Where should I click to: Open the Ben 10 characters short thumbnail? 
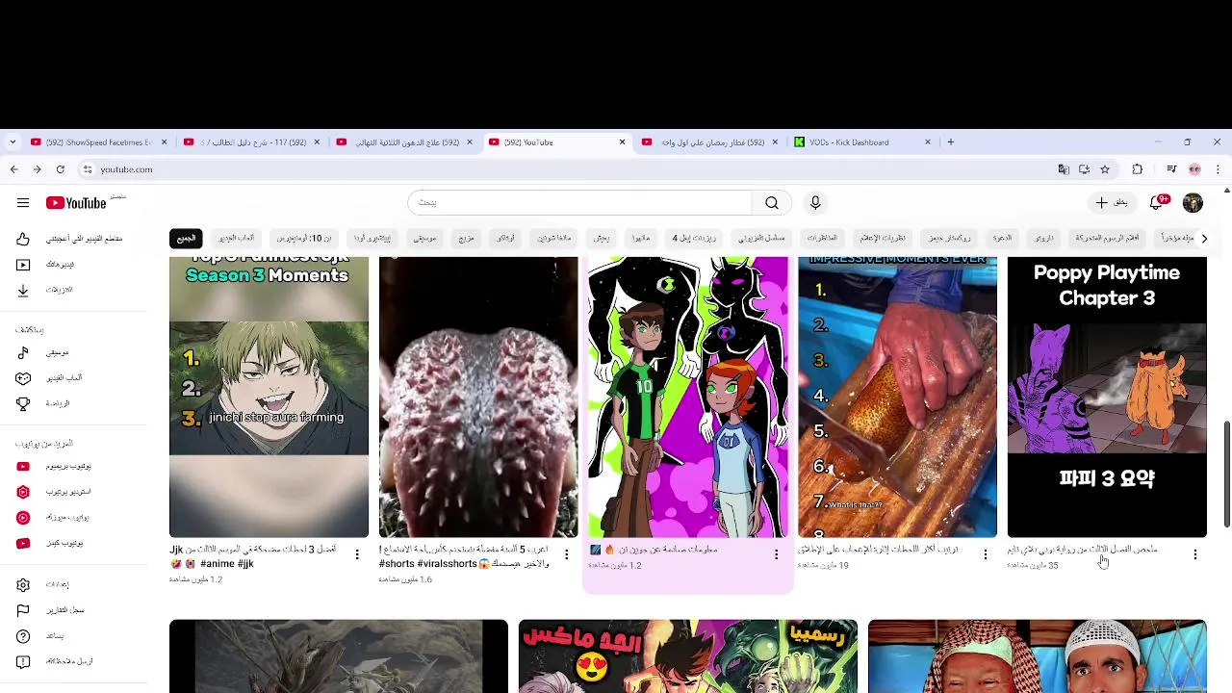pos(688,397)
